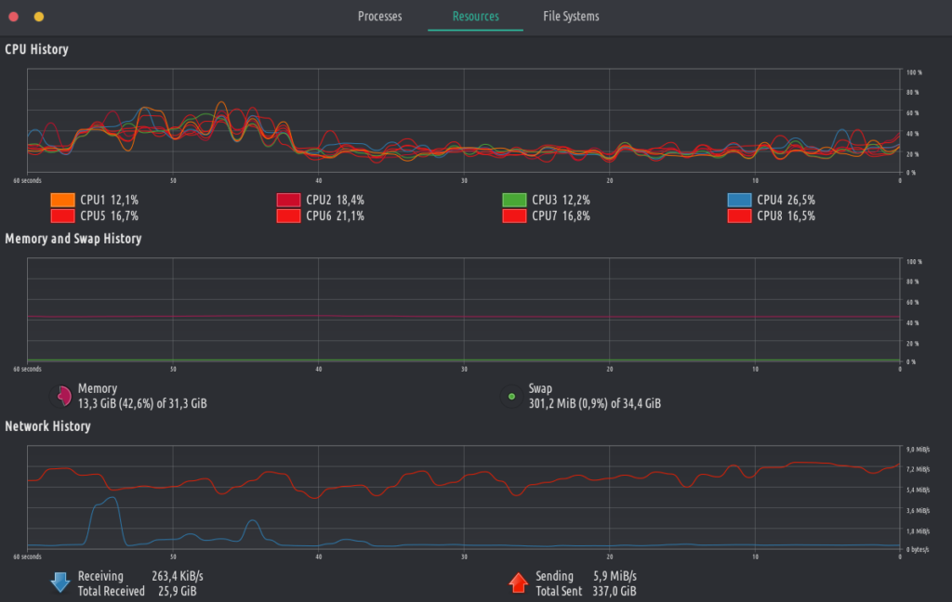
Task: Switch to the Processes tab
Action: tap(379, 16)
